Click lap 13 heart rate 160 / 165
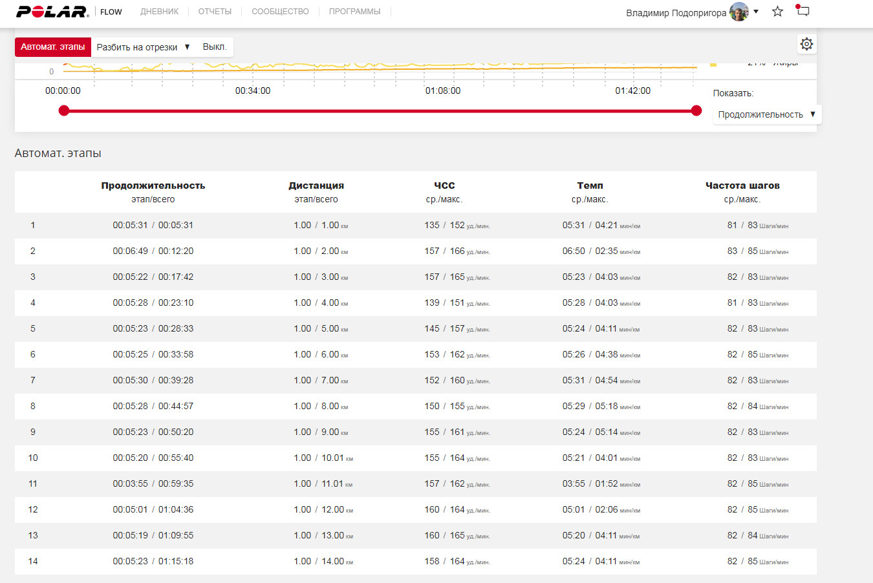Screen dimensions: 873x583 coord(457,535)
